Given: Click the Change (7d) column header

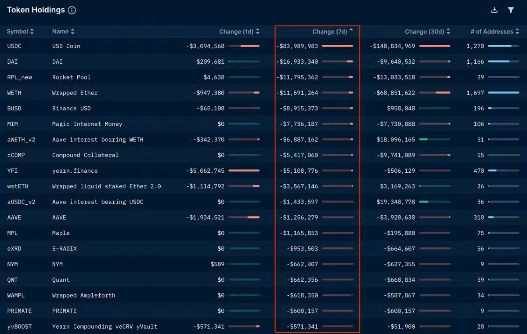Looking at the screenshot, I should [329, 32].
